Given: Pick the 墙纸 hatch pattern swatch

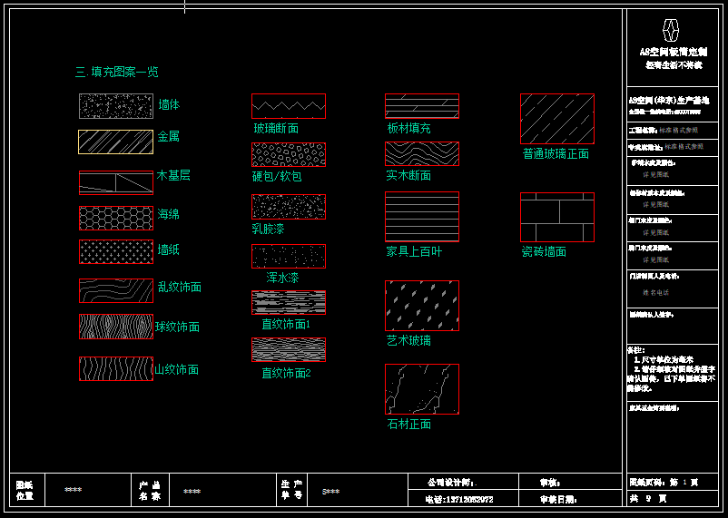Looking at the screenshot, I should coord(115,251).
